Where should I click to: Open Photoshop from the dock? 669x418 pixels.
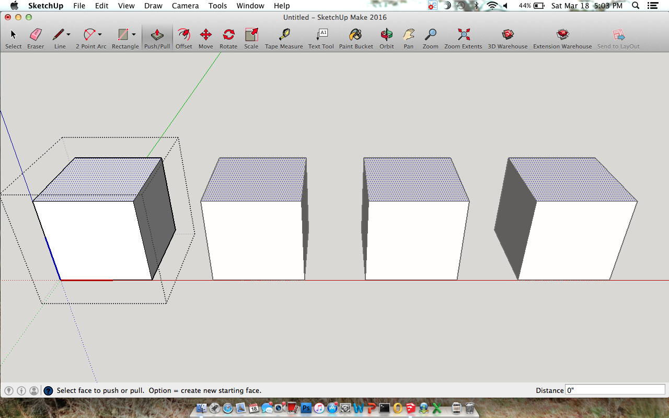point(306,408)
